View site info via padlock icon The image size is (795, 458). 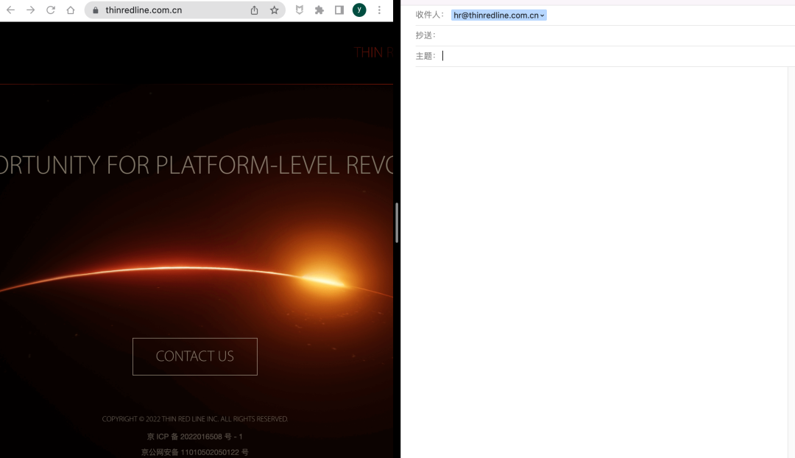pos(95,10)
